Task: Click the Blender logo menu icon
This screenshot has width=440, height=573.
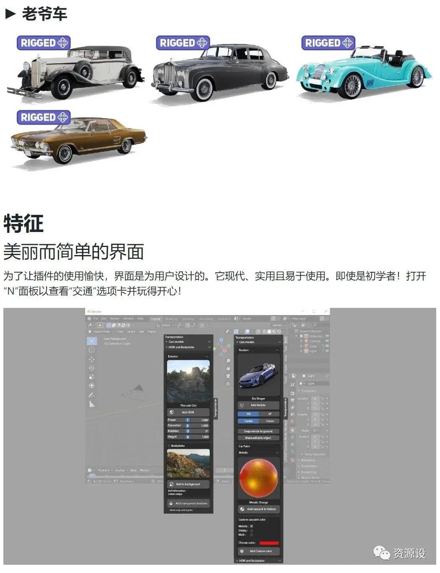Action: (89, 319)
